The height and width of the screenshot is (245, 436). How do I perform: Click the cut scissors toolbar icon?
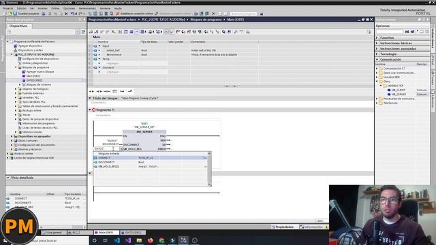(x=50, y=14)
